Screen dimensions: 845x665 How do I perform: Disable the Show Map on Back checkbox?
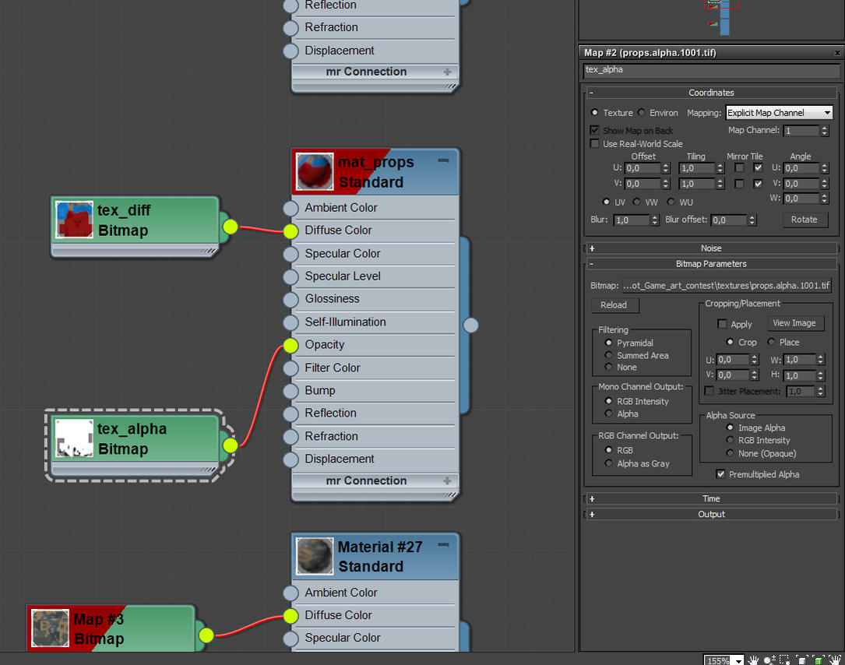tap(595, 130)
